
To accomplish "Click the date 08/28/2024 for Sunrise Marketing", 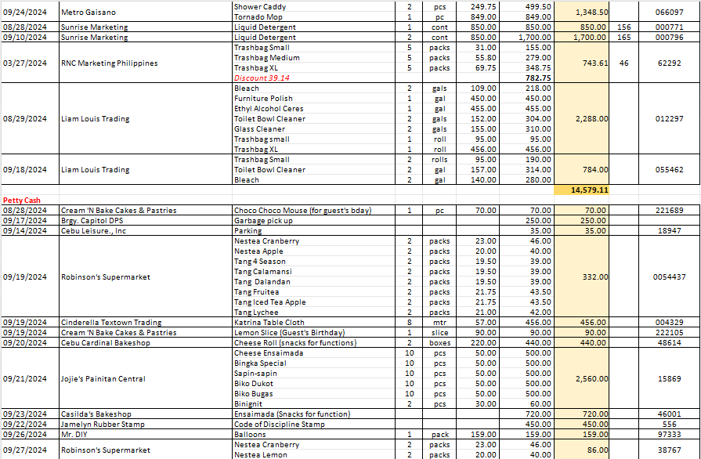I will (x=30, y=27).
